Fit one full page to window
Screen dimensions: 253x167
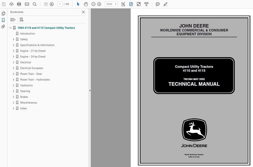pyautogui.click(x=131, y=4)
